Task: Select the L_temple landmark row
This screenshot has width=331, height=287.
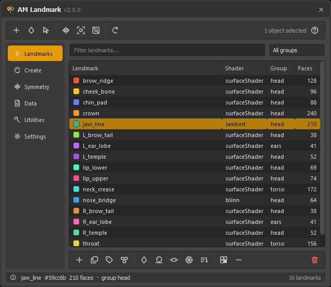Action: [x=194, y=157]
